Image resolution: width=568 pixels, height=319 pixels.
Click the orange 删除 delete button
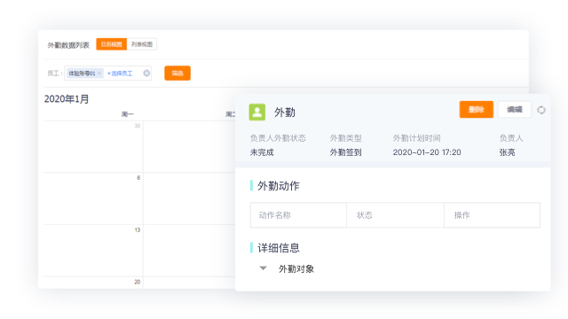pos(477,110)
